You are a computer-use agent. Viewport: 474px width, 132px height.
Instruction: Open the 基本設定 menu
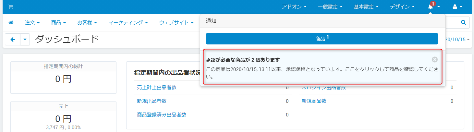tap(366, 7)
